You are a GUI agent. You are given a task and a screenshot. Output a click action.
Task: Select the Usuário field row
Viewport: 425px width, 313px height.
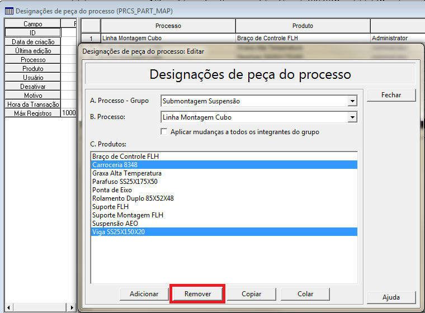click(33, 78)
